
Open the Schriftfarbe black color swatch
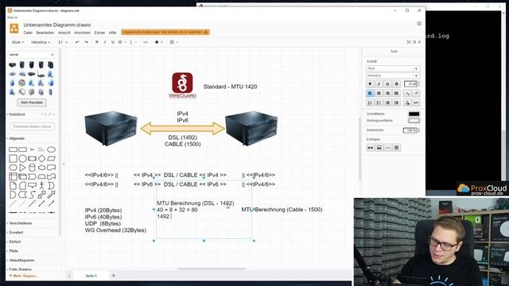tap(414, 114)
